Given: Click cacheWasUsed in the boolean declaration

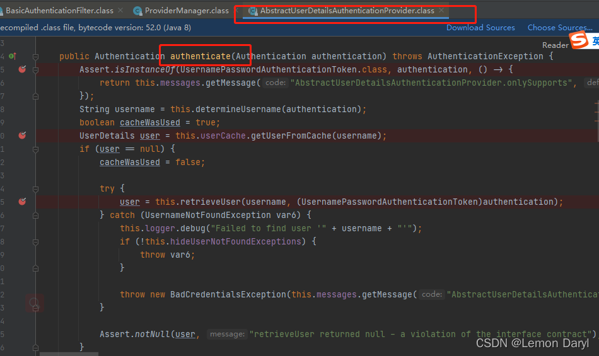Looking at the screenshot, I should point(150,122).
